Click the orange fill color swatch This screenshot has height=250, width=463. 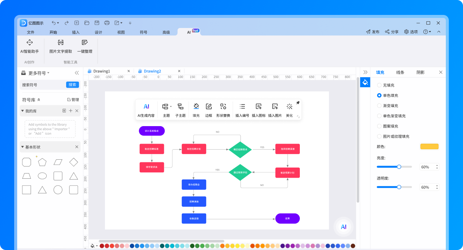[429, 146]
